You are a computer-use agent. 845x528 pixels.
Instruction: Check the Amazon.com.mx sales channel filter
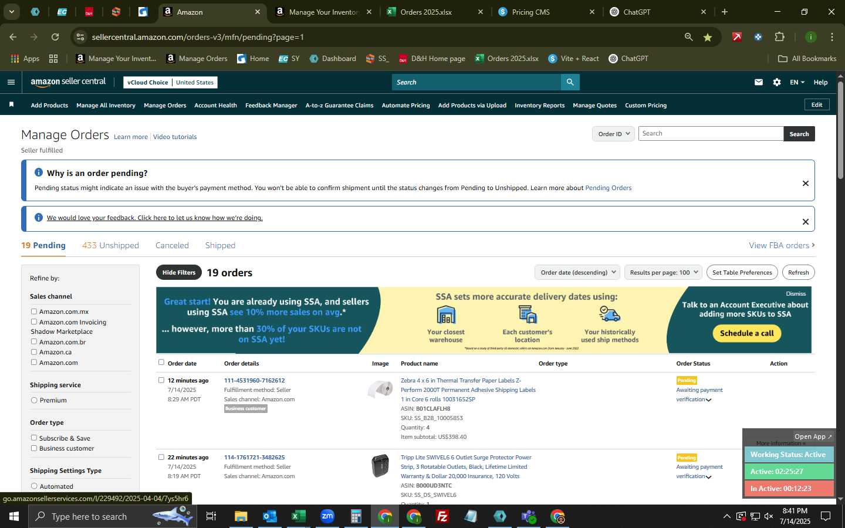coord(34,312)
